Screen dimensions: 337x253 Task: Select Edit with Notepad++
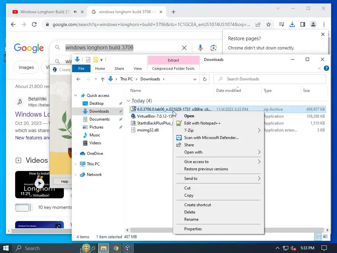click(219, 123)
